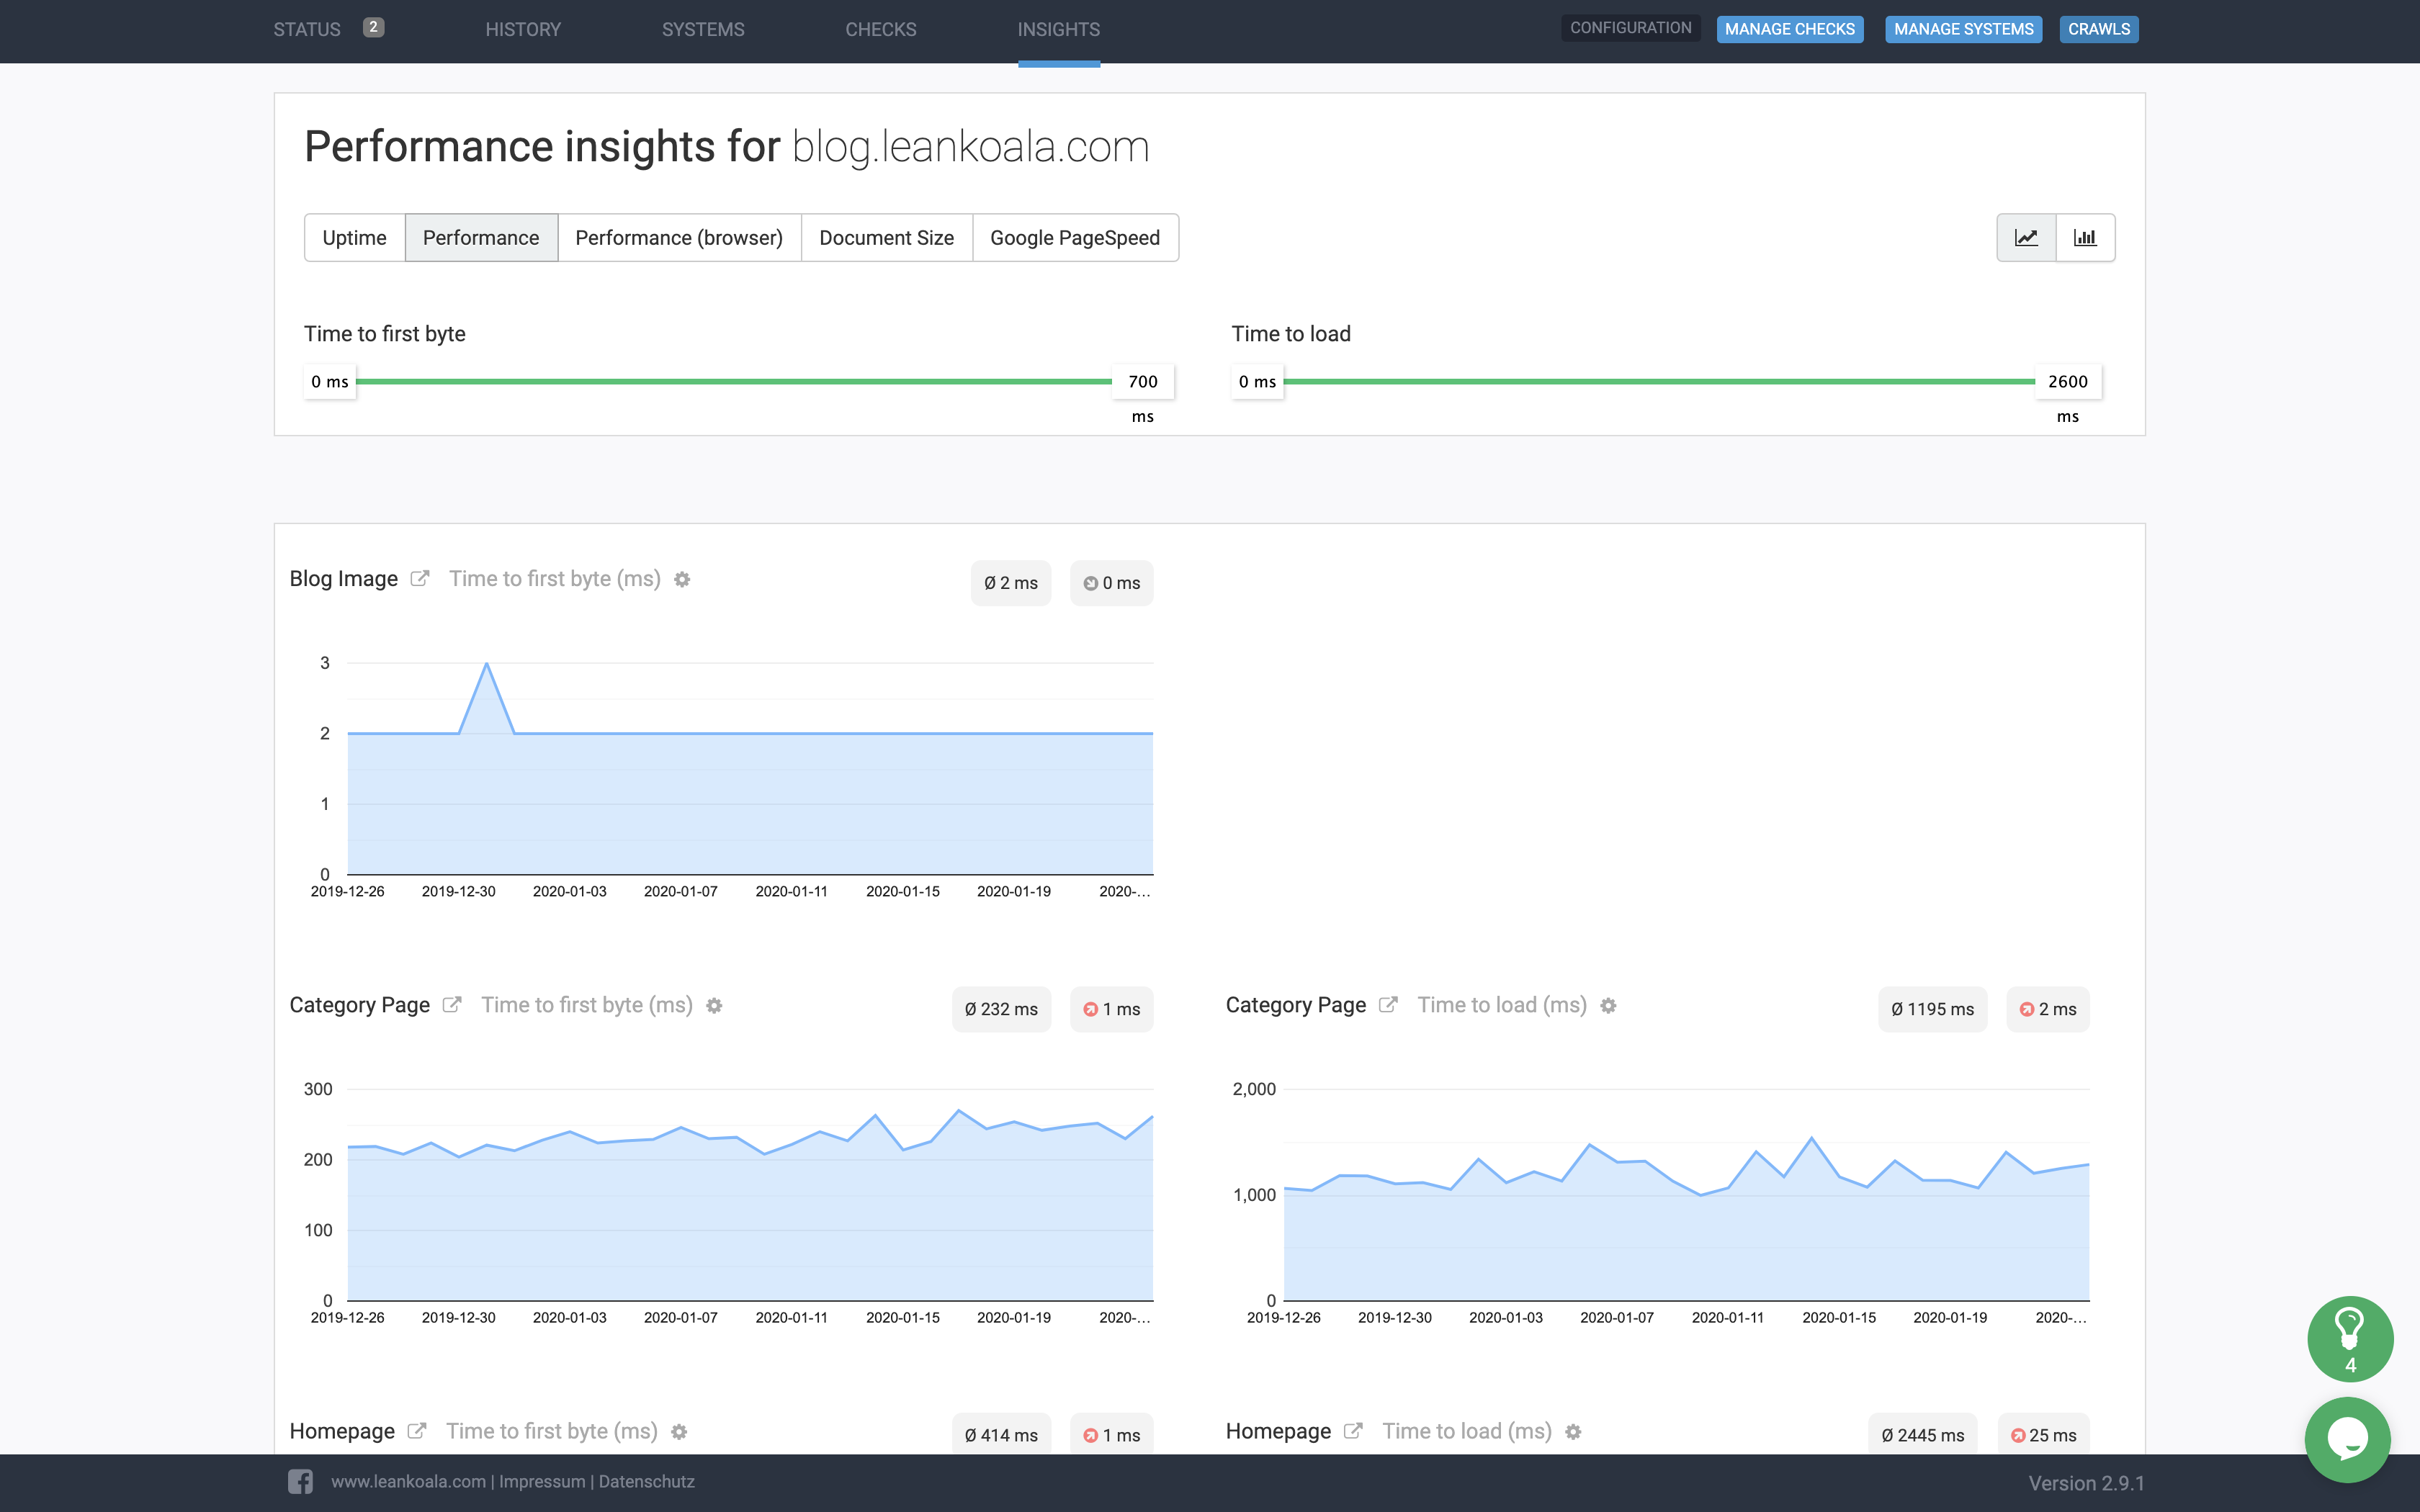Viewport: 2420px width, 1512px height.
Task: Open gear for Homepage first byte chart
Action: click(x=679, y=1431)
